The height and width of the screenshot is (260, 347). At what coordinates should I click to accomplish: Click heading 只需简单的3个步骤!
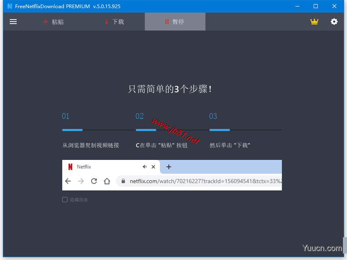[170, 89]
